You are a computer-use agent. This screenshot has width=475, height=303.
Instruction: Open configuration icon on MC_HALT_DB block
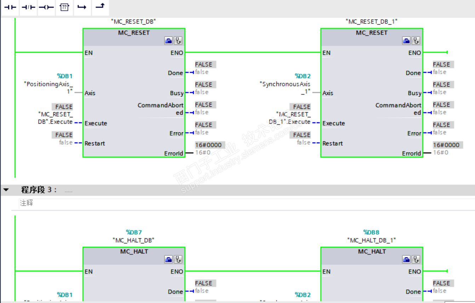click(x=168, y=260)
